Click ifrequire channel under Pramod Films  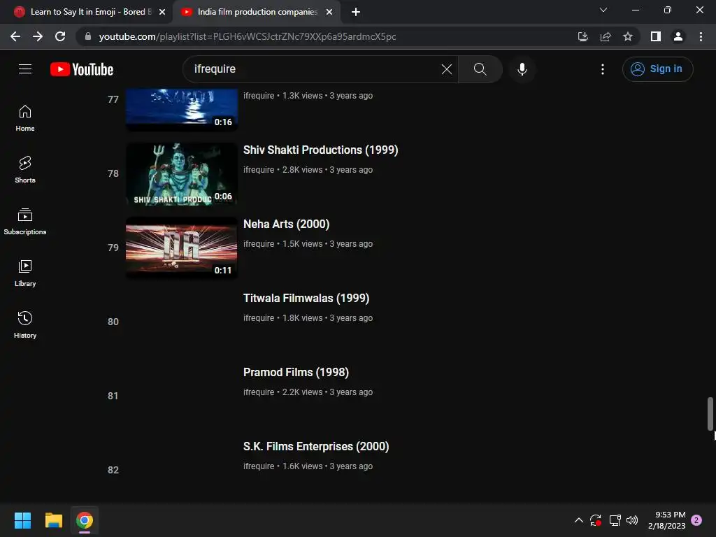coord(259,392)
